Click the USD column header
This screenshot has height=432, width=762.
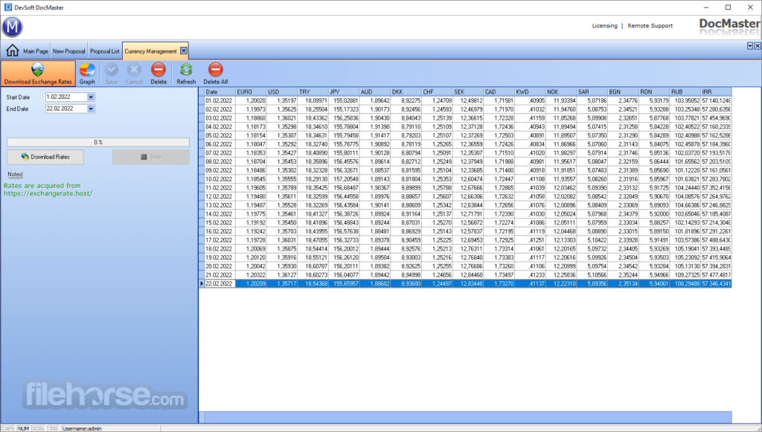(x=282, y=91)
